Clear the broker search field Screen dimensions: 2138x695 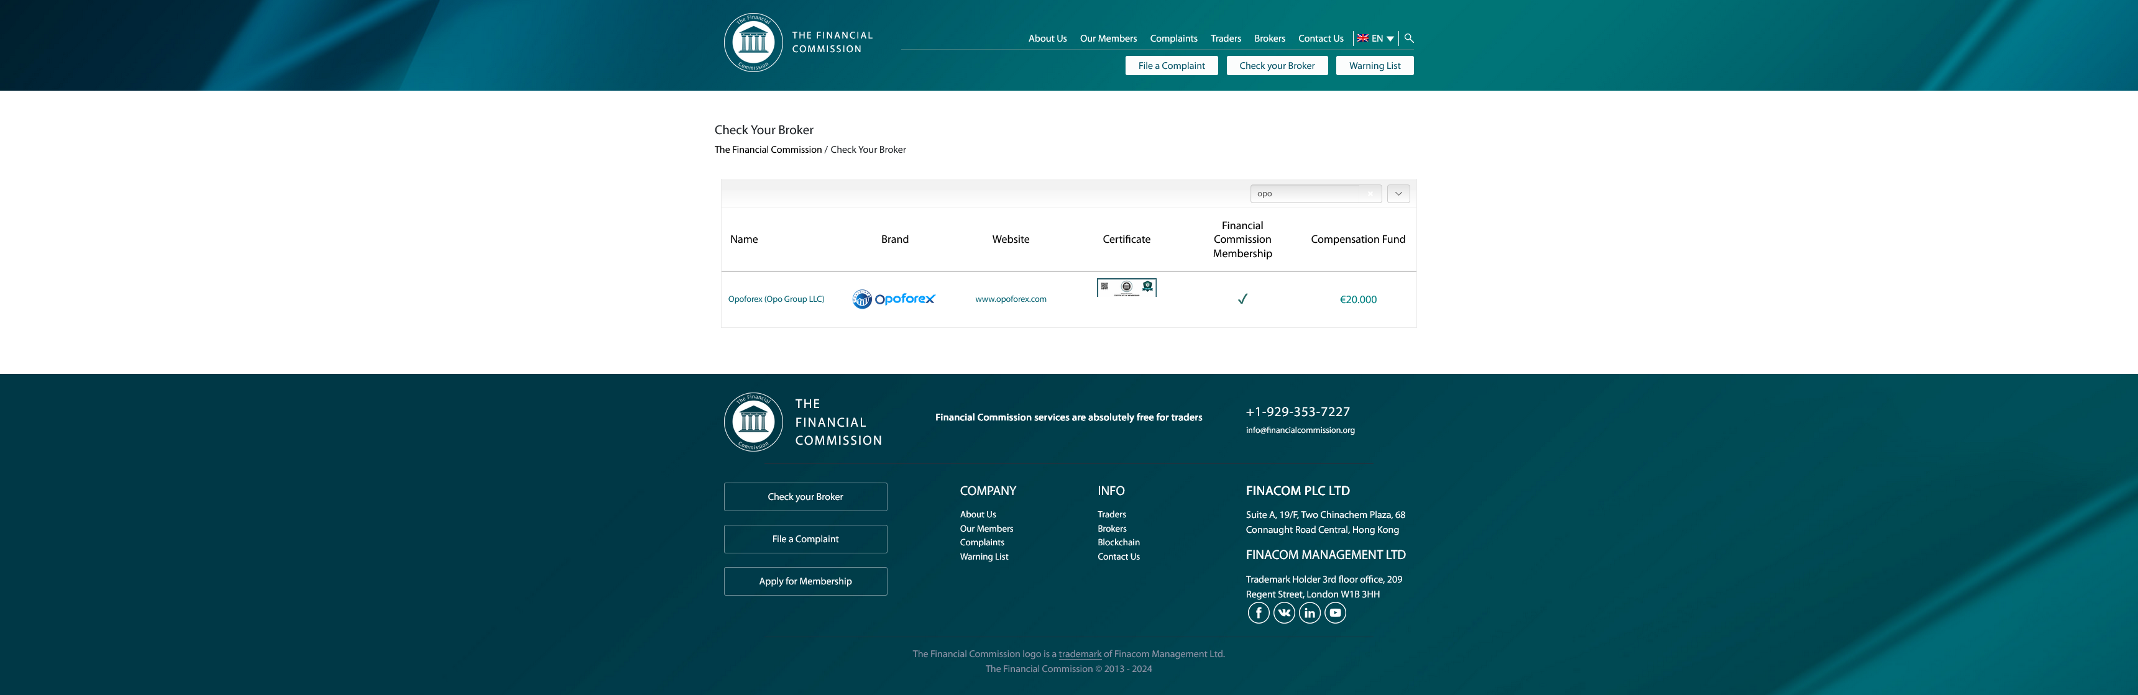point(1369,194)
